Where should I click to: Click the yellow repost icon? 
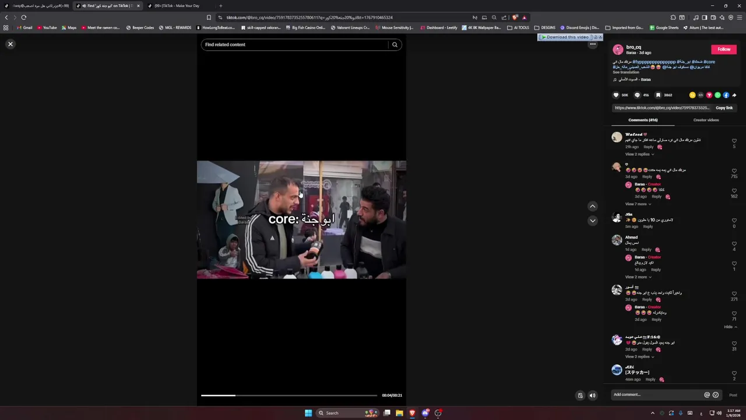coord(692,95)
